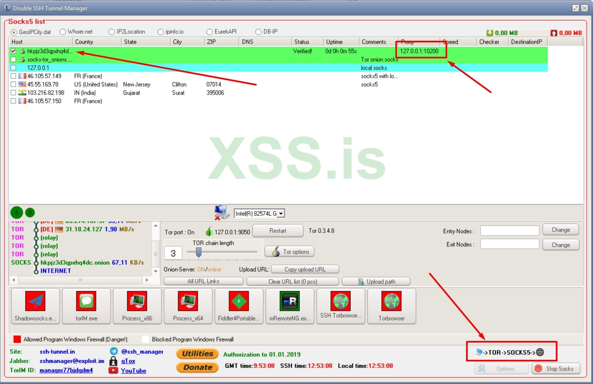Click the green download traffic icon
Viewport: 593px width, 384px height.
pos(490,33)
